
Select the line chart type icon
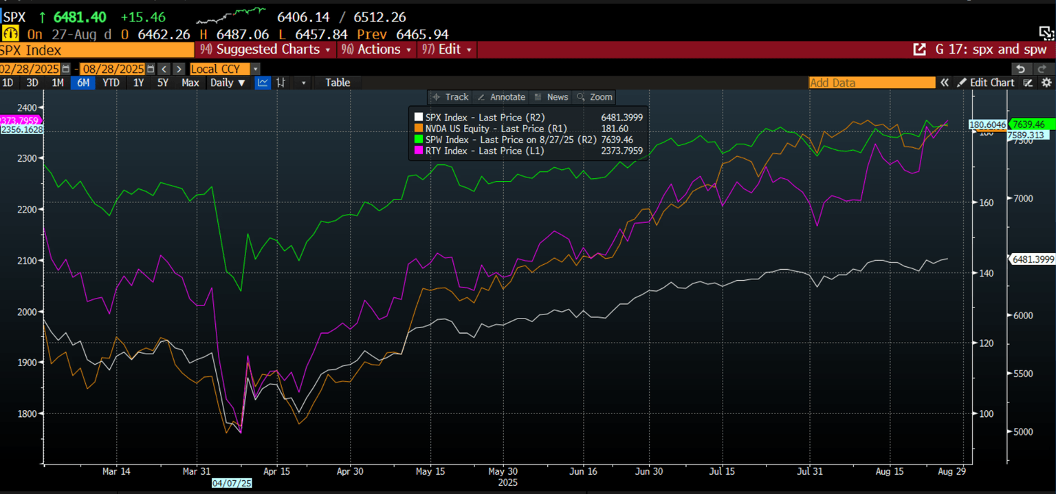[263, 83]
